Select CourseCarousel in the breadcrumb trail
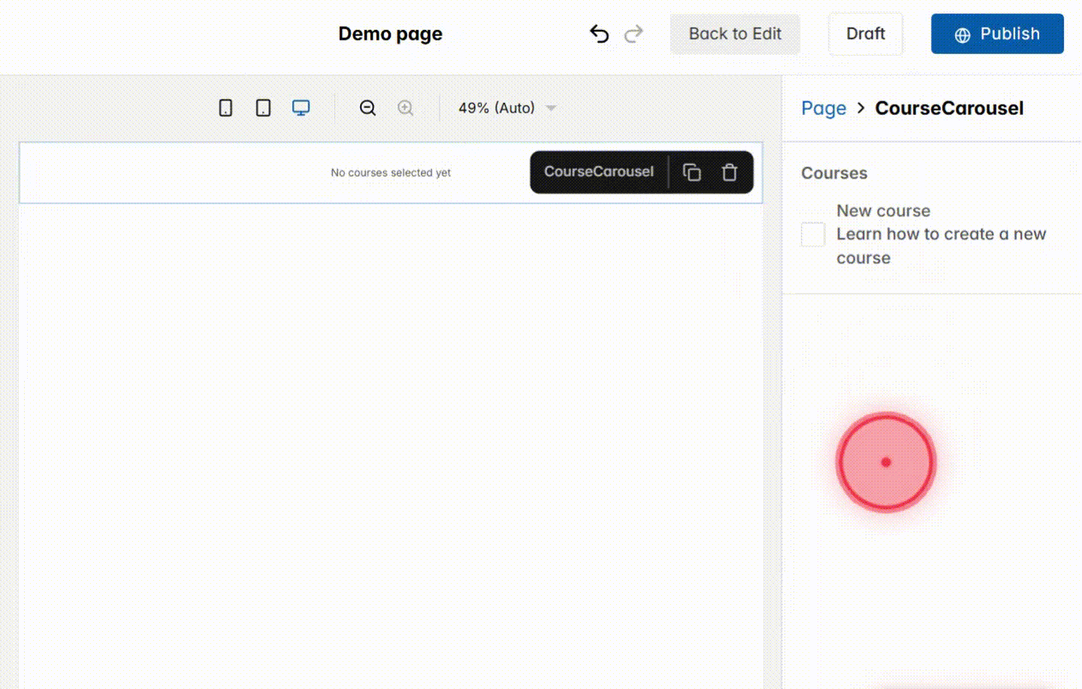 click(x=949, y=107)
